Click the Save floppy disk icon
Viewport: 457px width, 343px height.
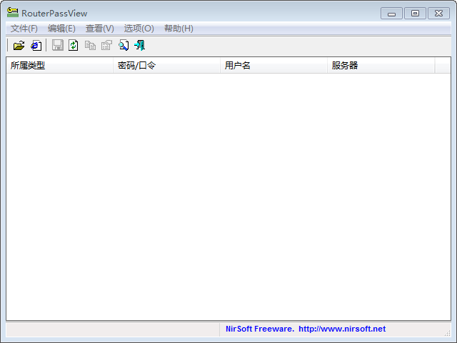58,46
